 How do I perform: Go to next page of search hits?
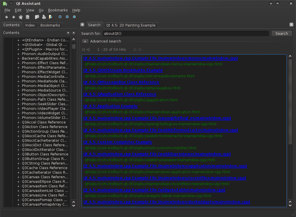135,50
